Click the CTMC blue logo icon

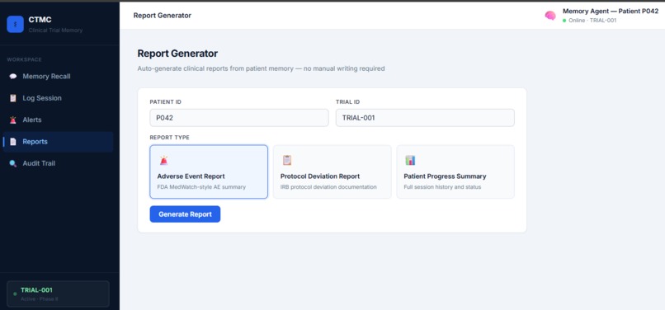point(16,24)
